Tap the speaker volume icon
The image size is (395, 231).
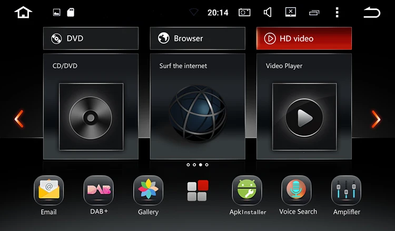click(268, 12)
